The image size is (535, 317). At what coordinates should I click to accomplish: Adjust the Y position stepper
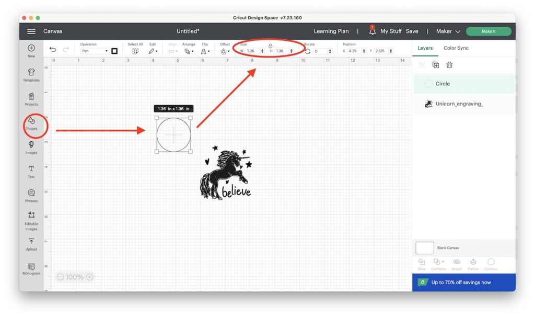[391, 51]
